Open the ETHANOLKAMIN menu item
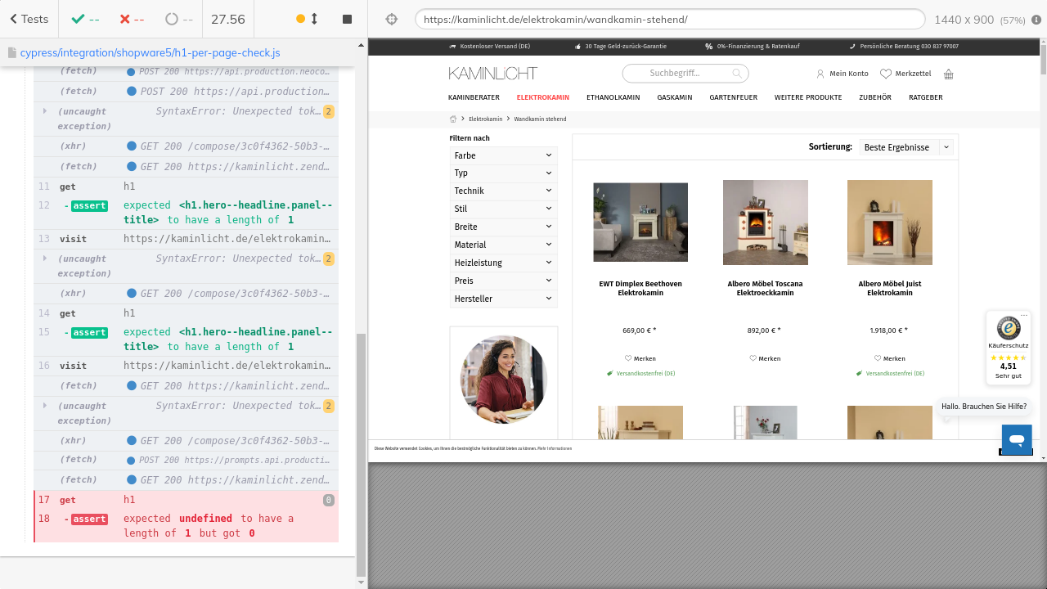Viewport: 1047px width, 589px height. [613, 97]
